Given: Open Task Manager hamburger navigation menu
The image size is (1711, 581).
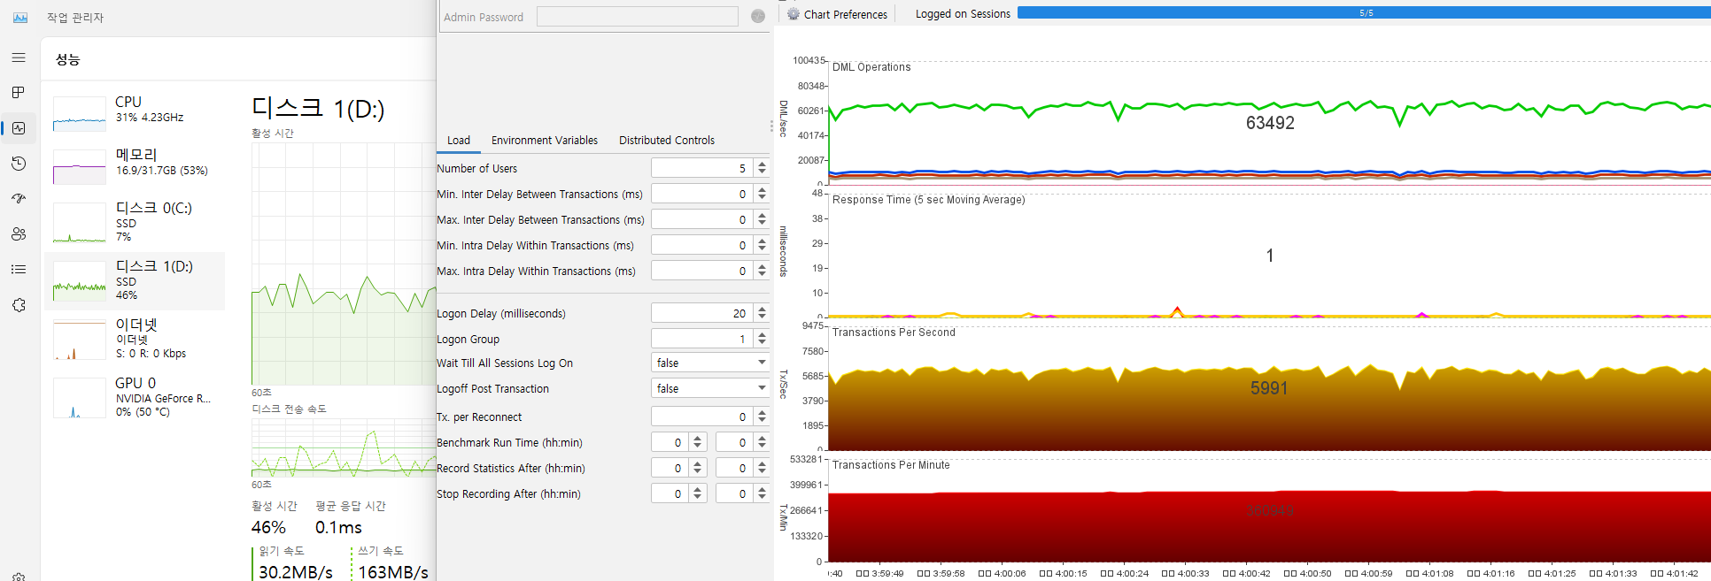Looking at the screenshot, I should tap(19, 57).
